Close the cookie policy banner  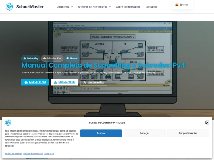207,122
